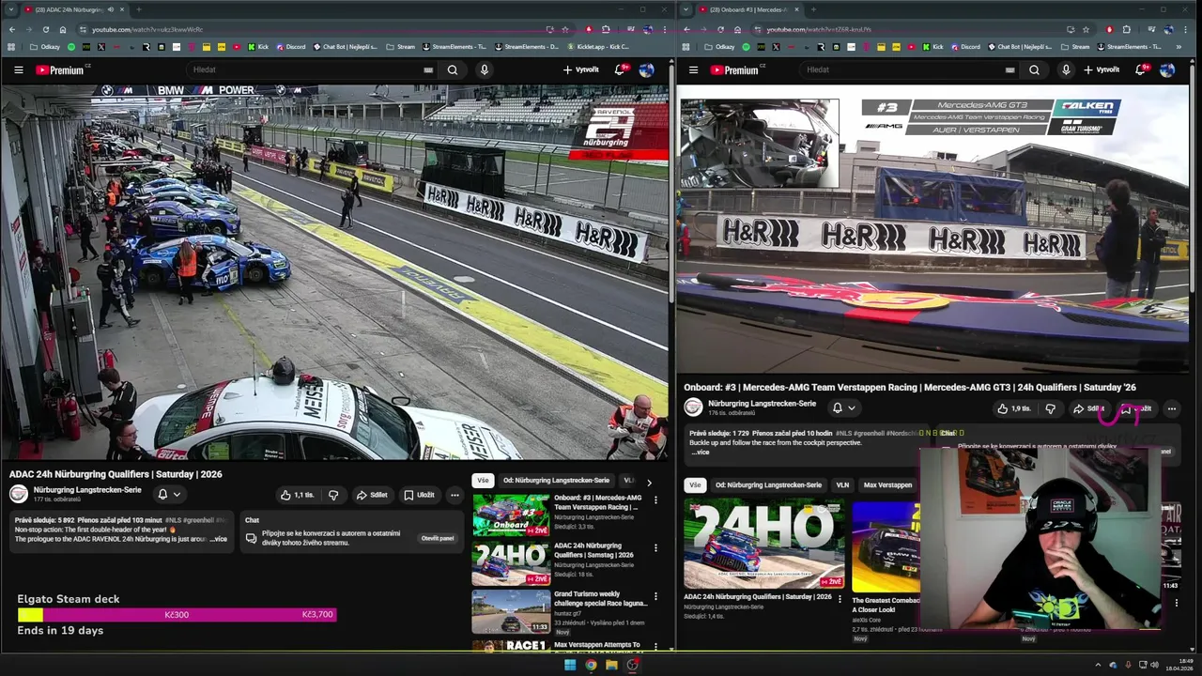1202x676 pixels.
Task: Start voice search in left window
Action: coord(485,69)
